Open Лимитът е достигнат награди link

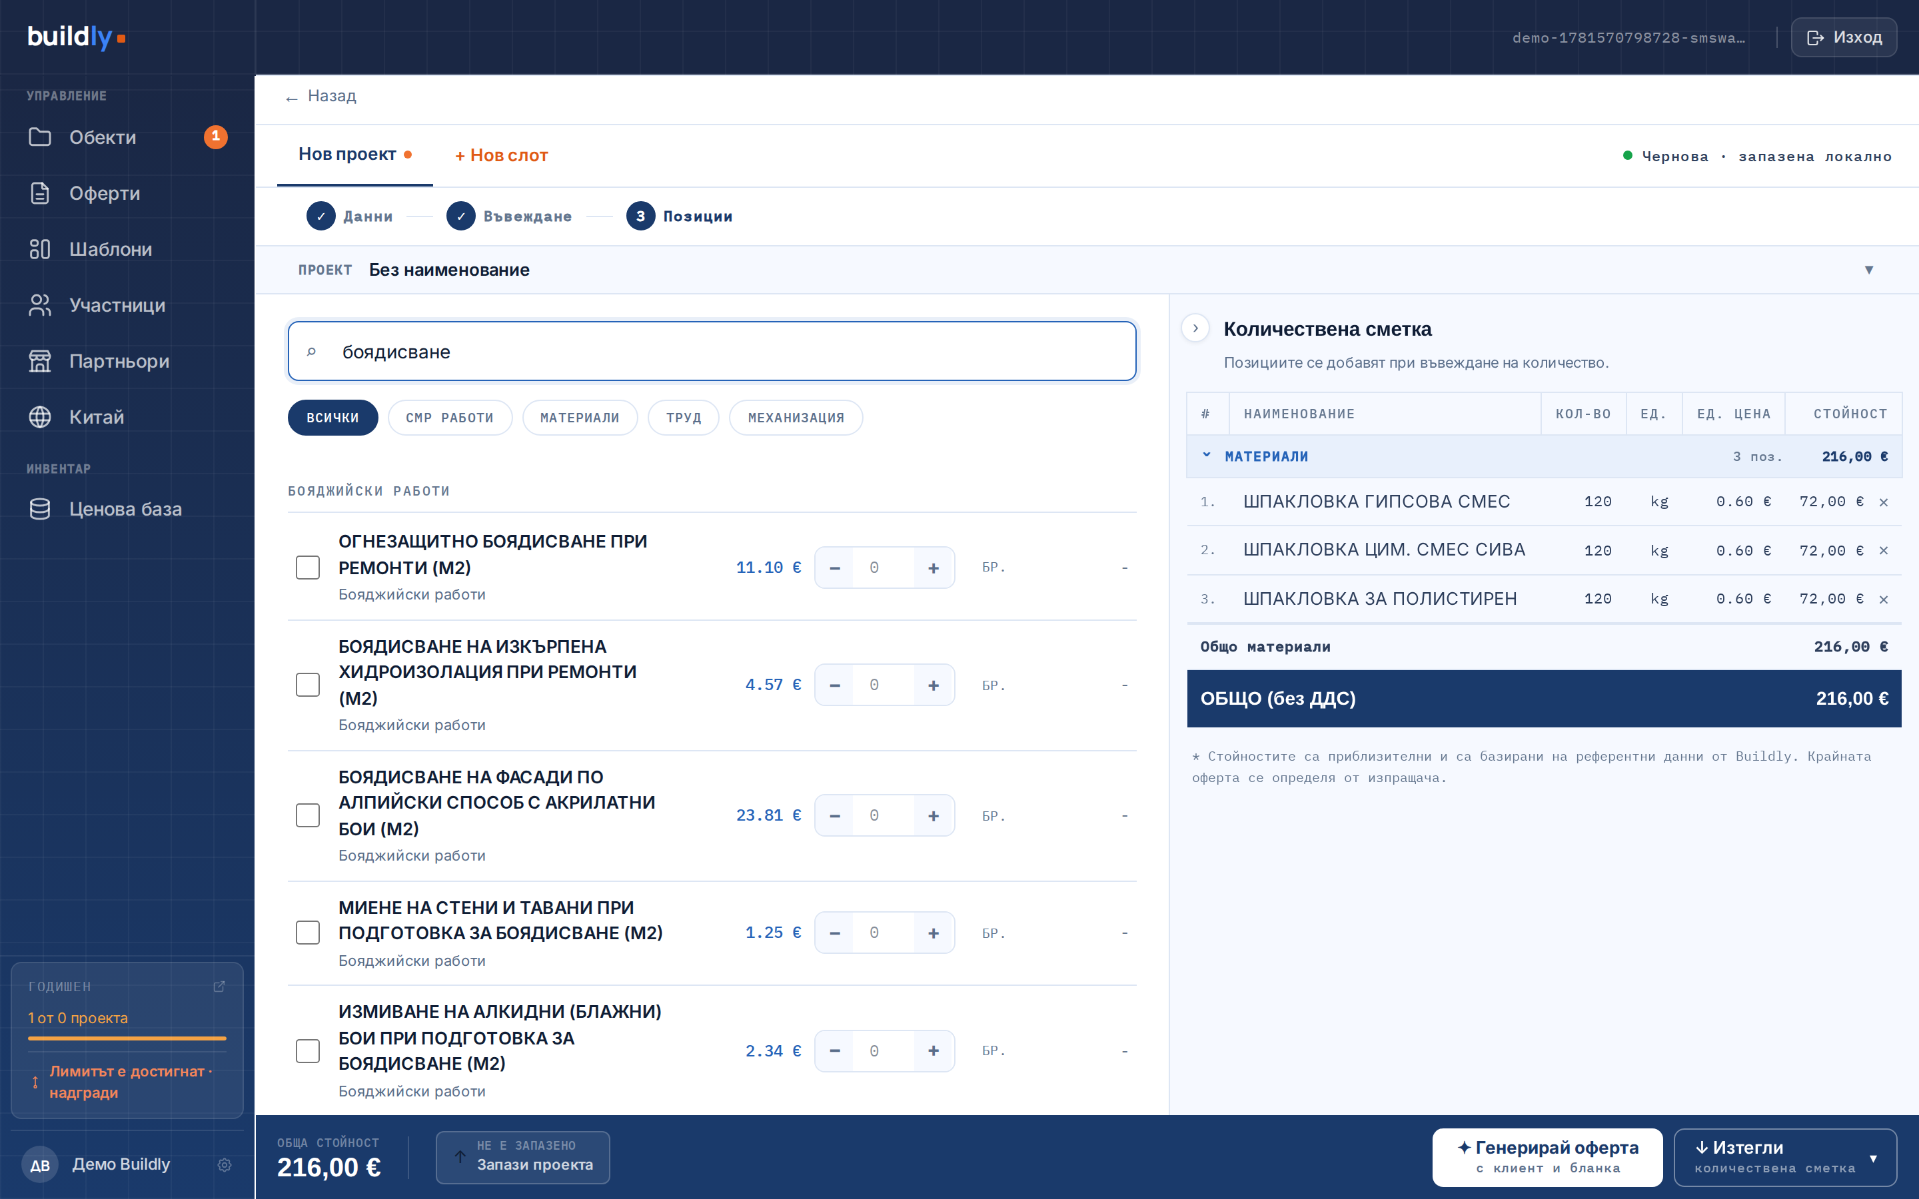[x=127, y=1082]
